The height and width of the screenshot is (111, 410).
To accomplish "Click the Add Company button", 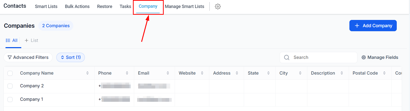I will [373, 26].
